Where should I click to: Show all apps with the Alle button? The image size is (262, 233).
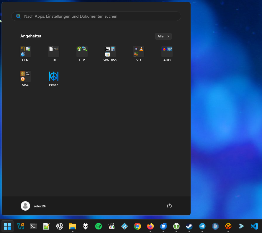tap(163, 36)
